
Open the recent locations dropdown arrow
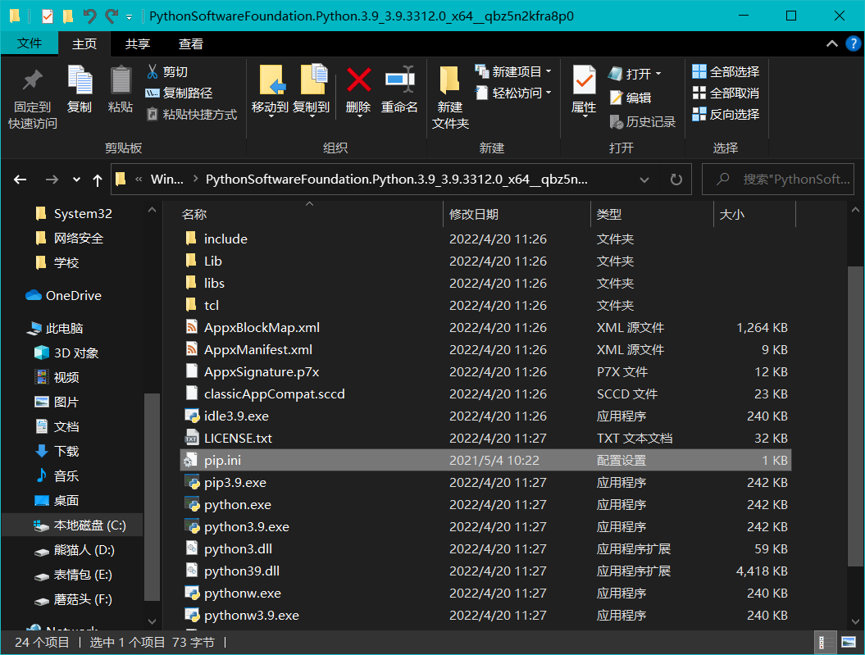(x=77, y=180)
